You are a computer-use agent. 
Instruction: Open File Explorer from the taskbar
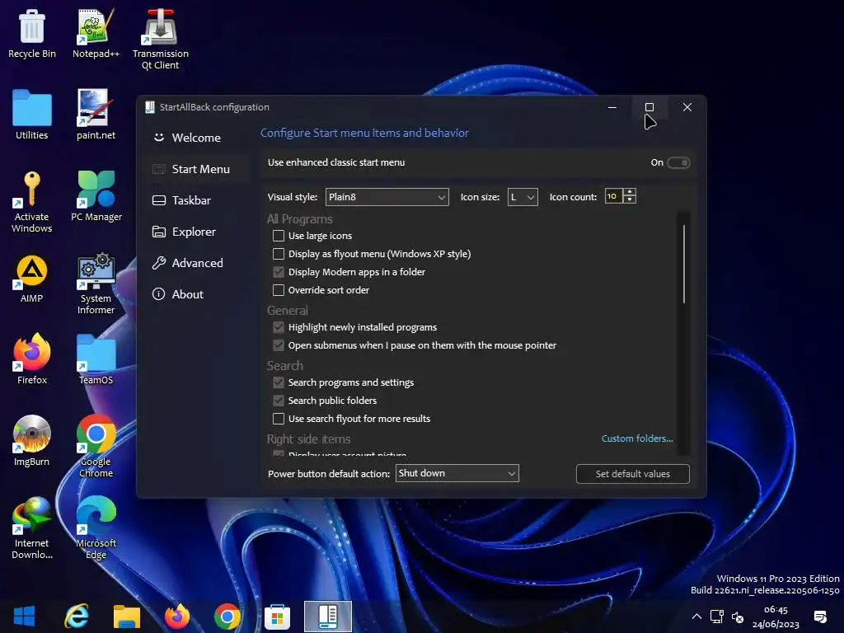point(126,616)
